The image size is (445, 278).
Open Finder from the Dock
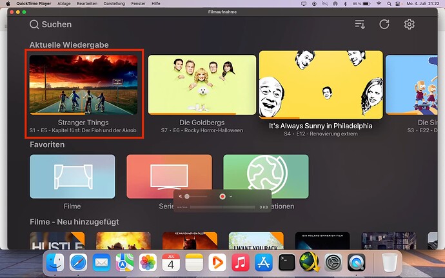[55, 263]
